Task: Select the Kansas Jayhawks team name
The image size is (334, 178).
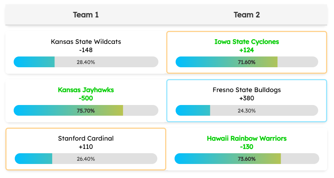Action: point(86,90)
